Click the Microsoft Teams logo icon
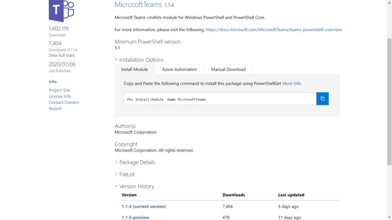392x220 pixels. tap(61, 10)
